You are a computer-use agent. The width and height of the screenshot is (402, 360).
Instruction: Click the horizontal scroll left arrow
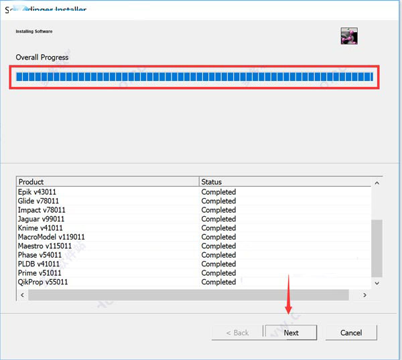point(23,295)
